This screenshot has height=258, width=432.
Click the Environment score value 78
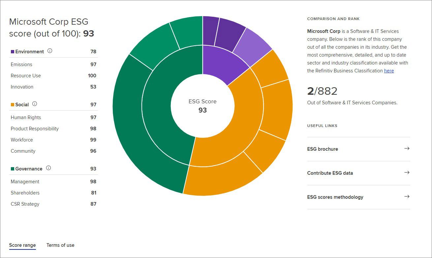click(x=93, y=52)
